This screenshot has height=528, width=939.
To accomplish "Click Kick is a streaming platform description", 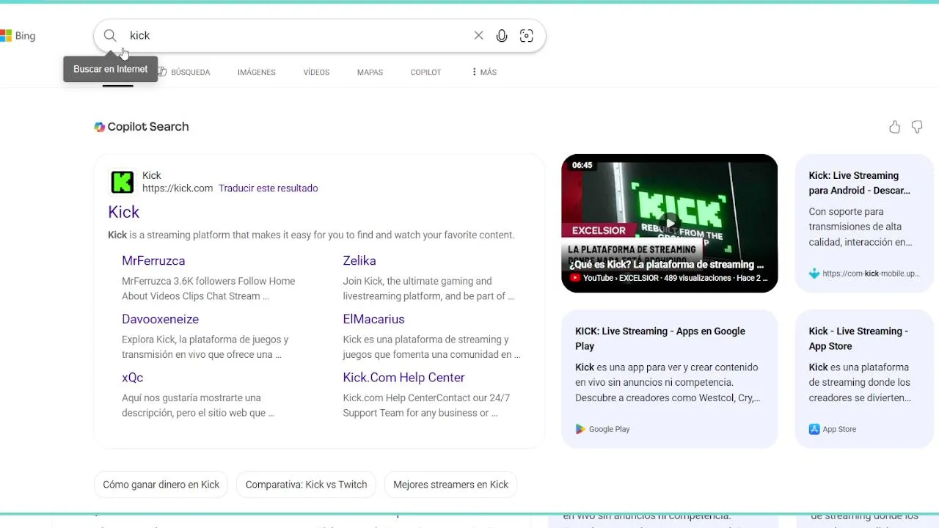I will tap(311, 235).
